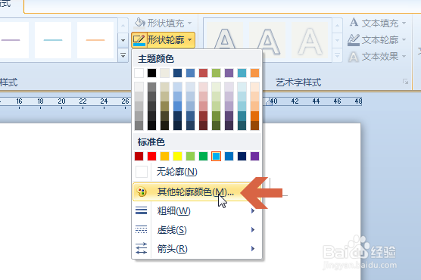Pick the bright red standard color
The image size is (421, 280).
click(151, 156)
